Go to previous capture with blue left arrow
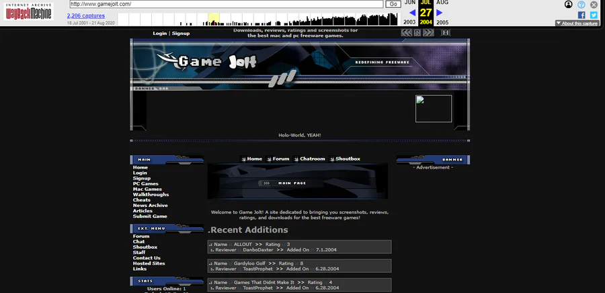This screenshot has height=293, width=605. click(x=412, y=12)
